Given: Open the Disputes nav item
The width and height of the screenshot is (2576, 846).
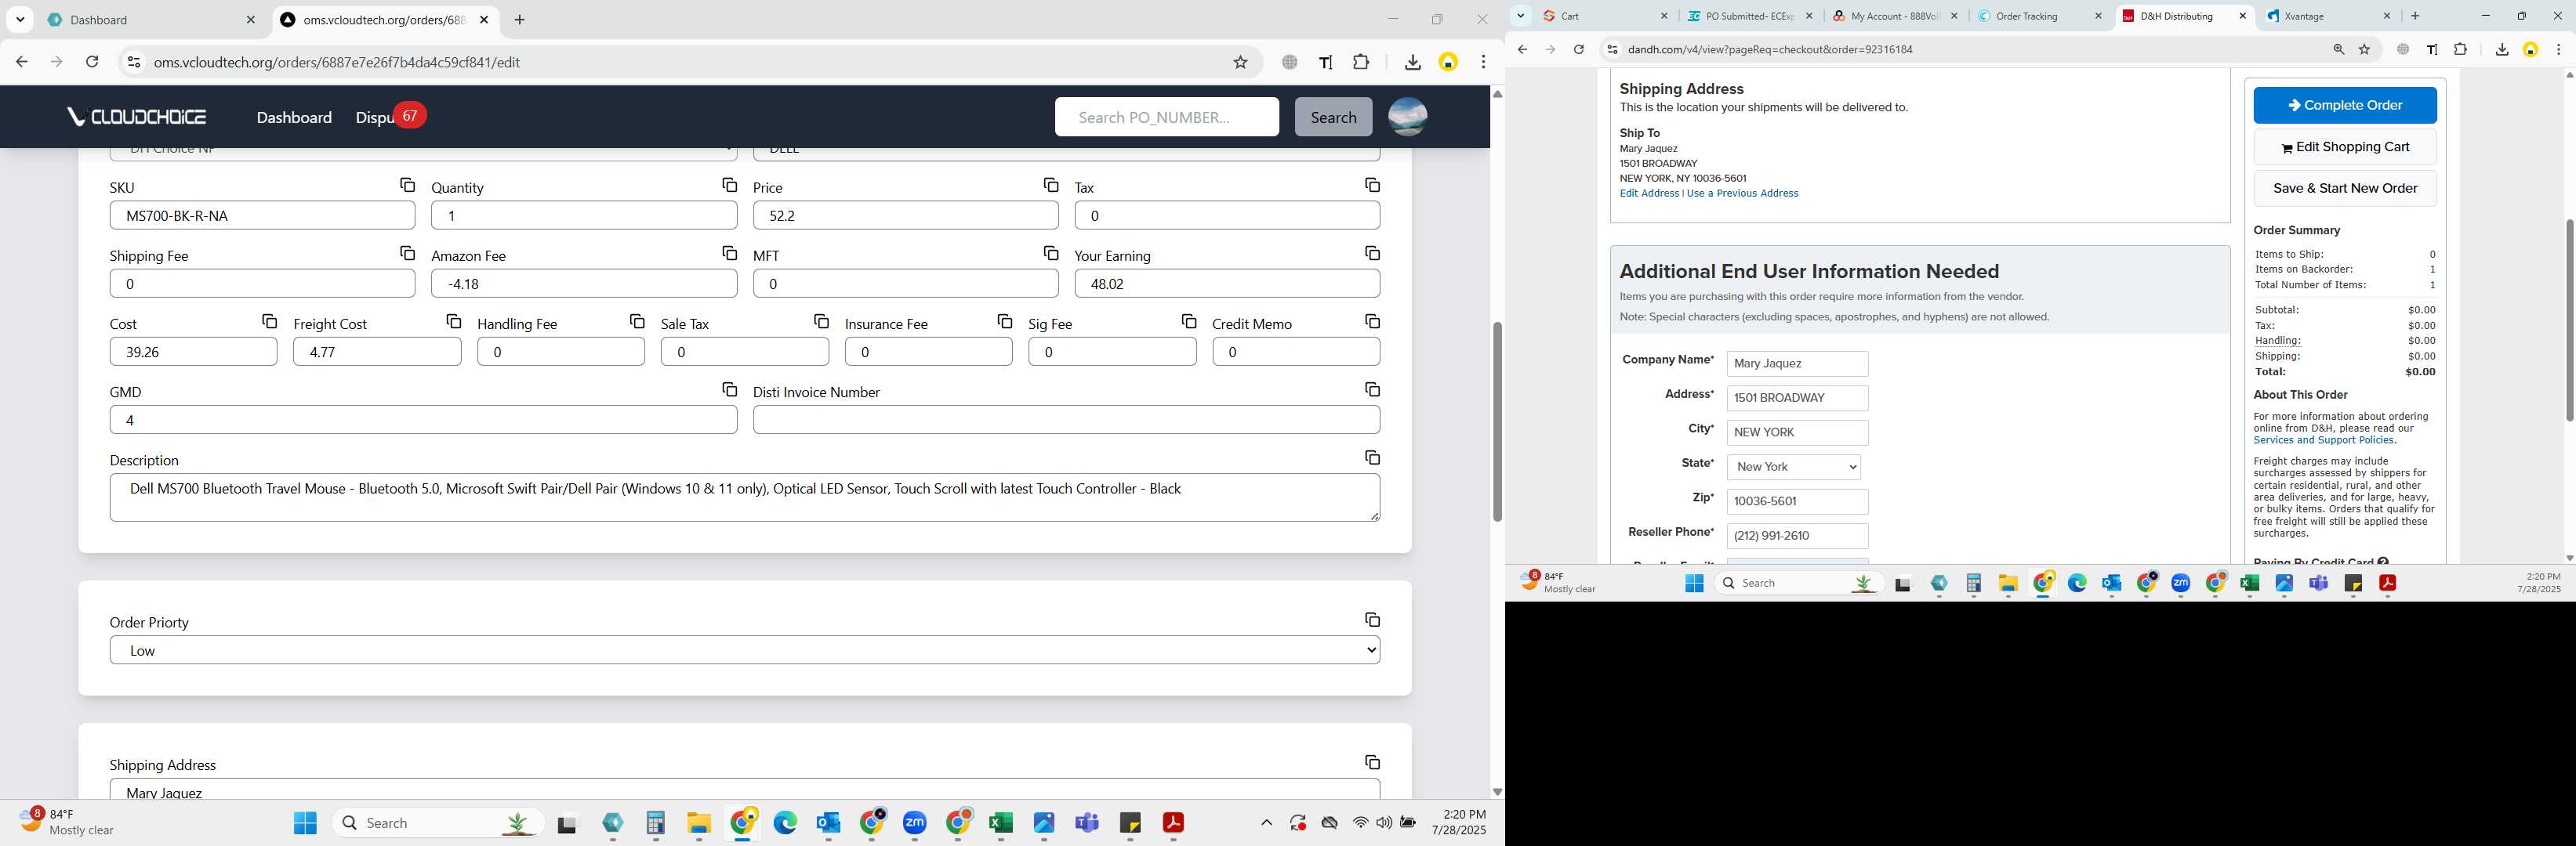Looking at the screenshot, I should (x=375, y=117).
